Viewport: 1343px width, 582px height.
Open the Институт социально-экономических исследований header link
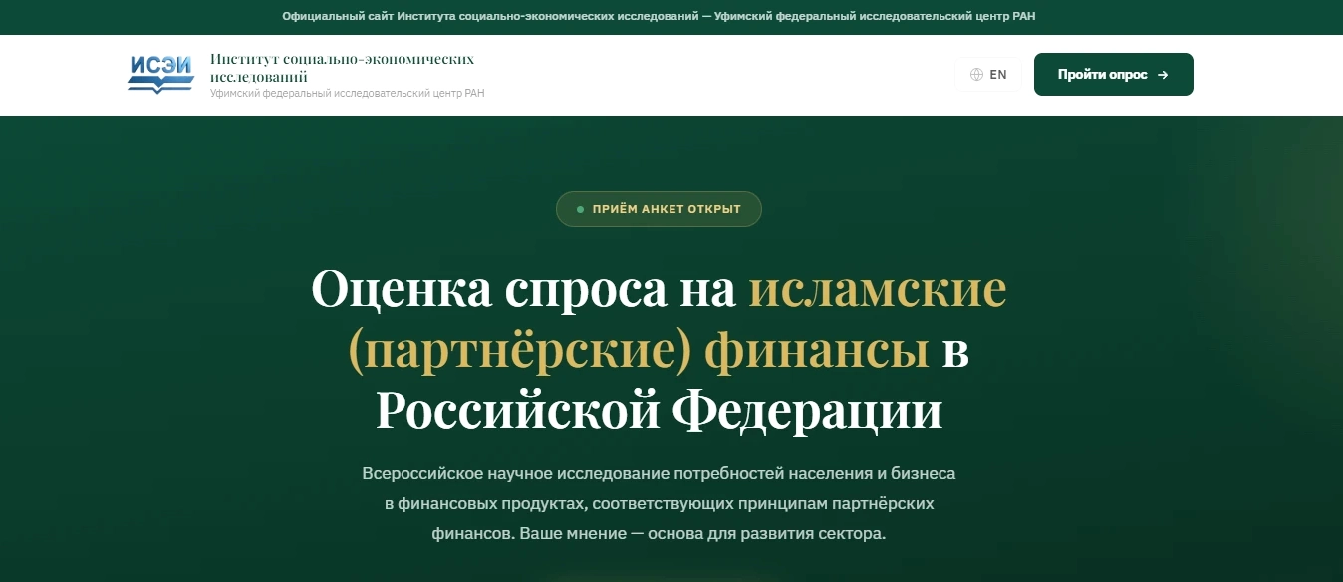342,67
